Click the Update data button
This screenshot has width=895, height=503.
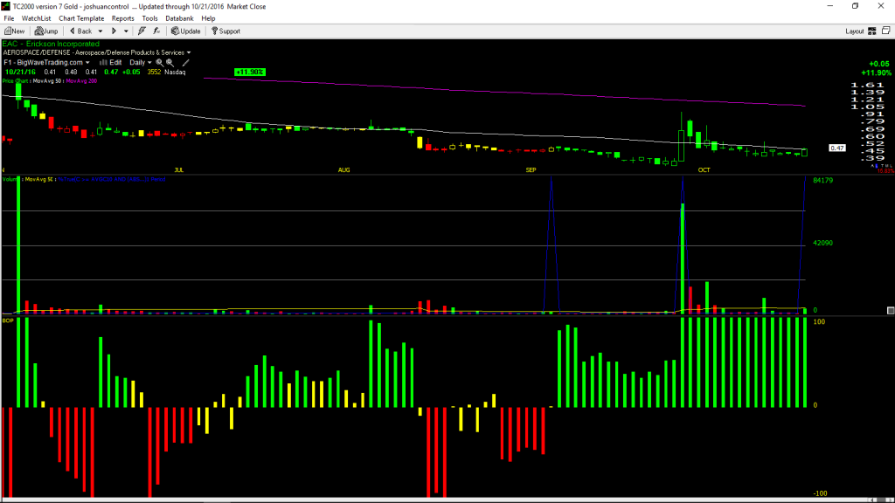coord(186,31)
